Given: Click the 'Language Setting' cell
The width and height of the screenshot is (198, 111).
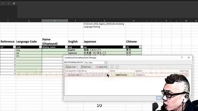Looking at the screenshot, I should [x=105, y=27].
